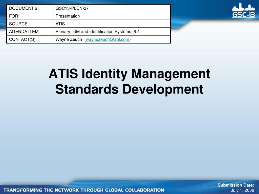
Task: Click the Global Collaboration text in footer
Action: tap(135, 190)
